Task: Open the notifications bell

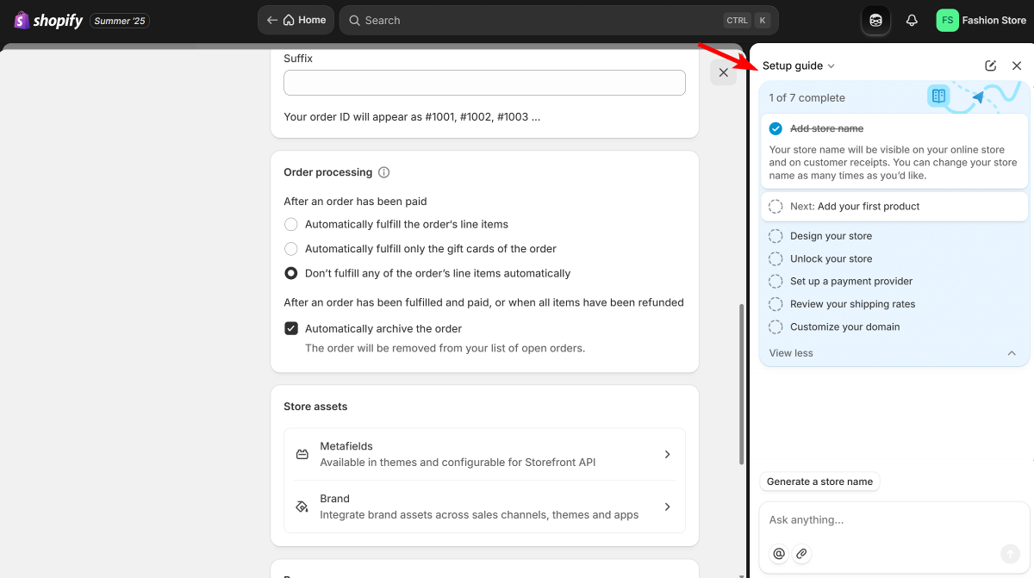Action: point(912,20)
